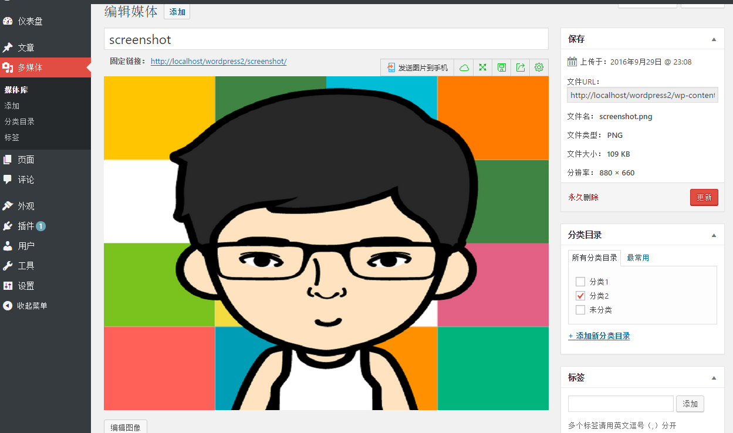Open 分类目录 submenu under 多媒体
The image size is (733, 433).
coord(19,121)
